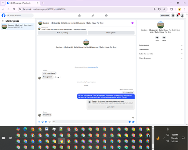Attach a file with the photo icon
The image size is (188, 150).
42,121
